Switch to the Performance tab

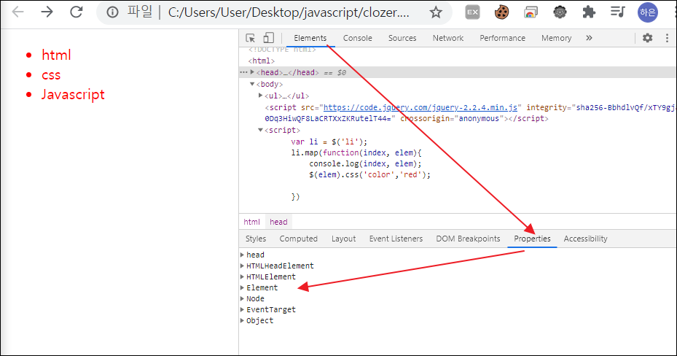pos(503,38)
